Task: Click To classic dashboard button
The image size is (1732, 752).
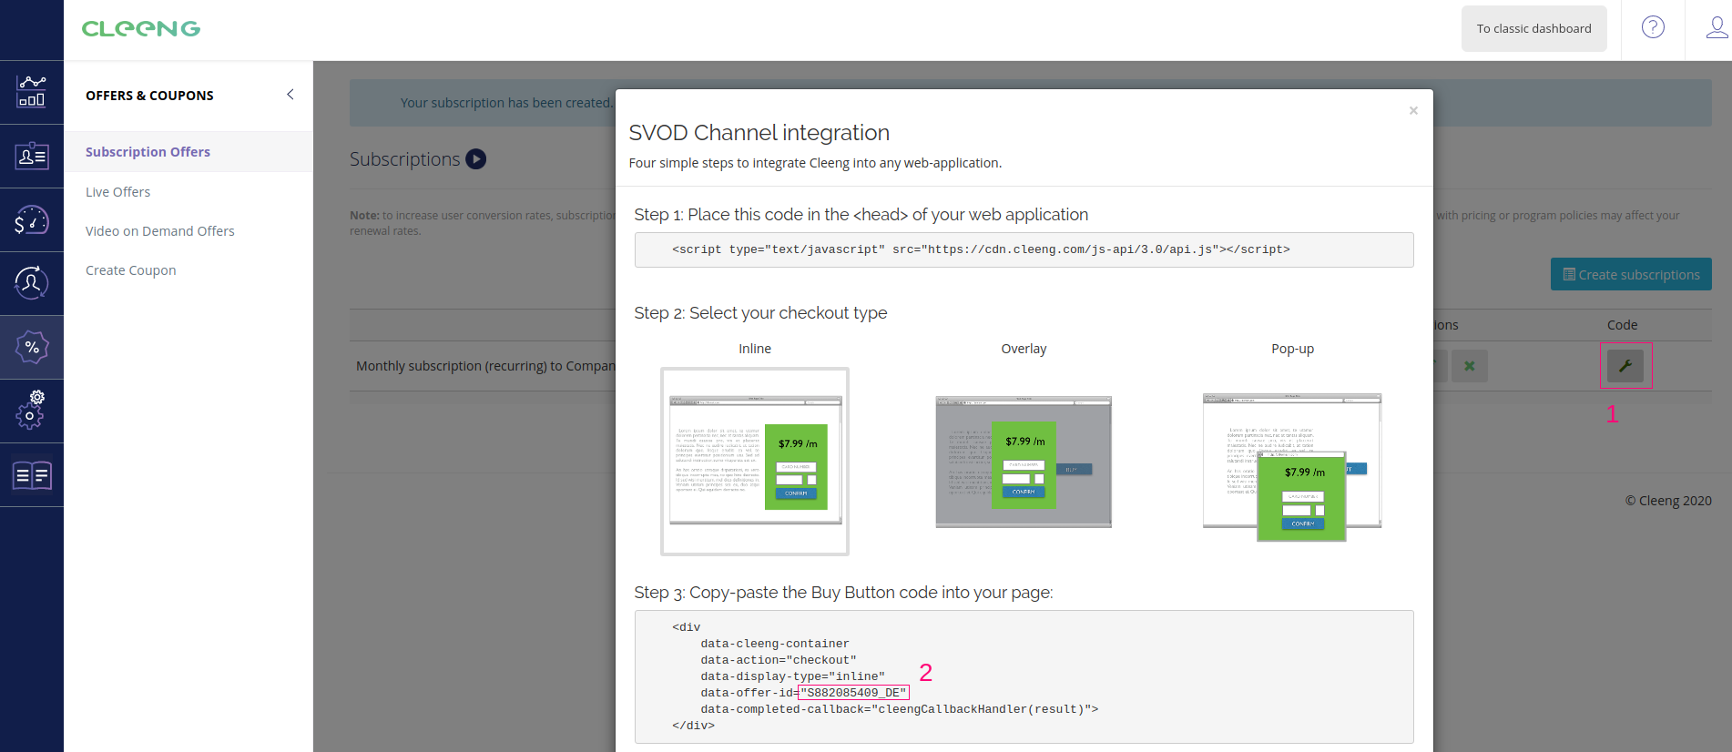Action: pyautogui.click(x=1533, y=29)
